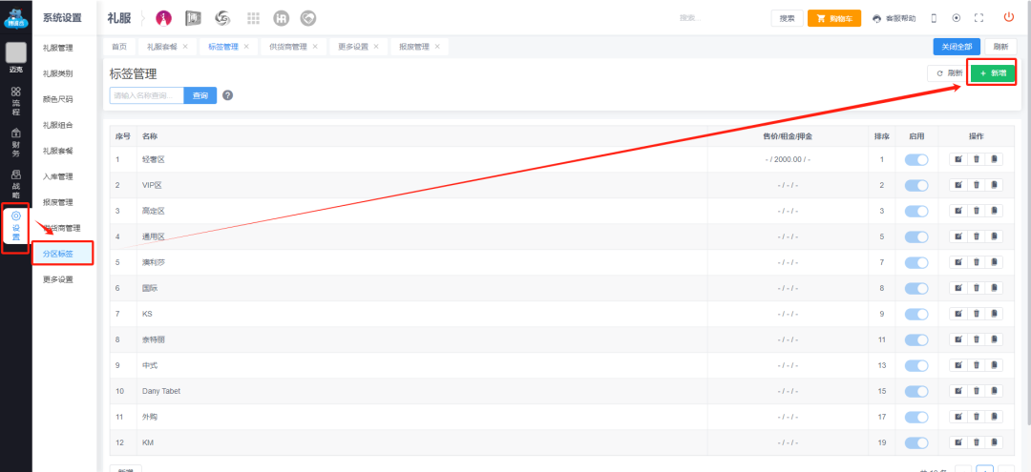Click the blue 查询 button
Viewport: 1031px width, 472px height.
pyautogui.click(x=200, y=95)
